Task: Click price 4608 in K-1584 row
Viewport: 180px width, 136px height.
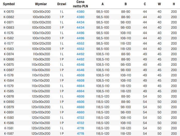Action: pyautogui.click(x=80, y=80)
